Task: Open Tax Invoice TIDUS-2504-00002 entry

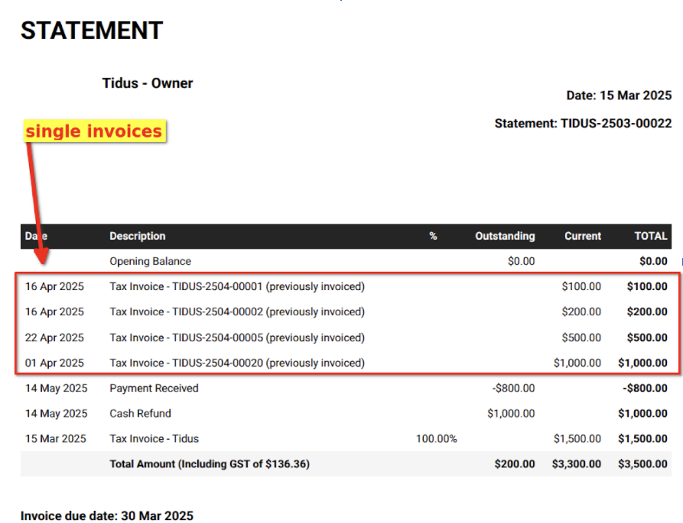Action: click(237, 312)
